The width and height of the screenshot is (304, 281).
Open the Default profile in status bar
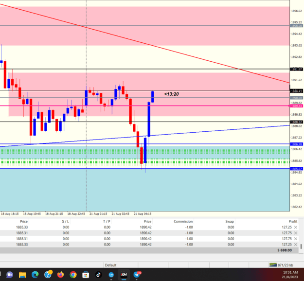coord(110,265)
